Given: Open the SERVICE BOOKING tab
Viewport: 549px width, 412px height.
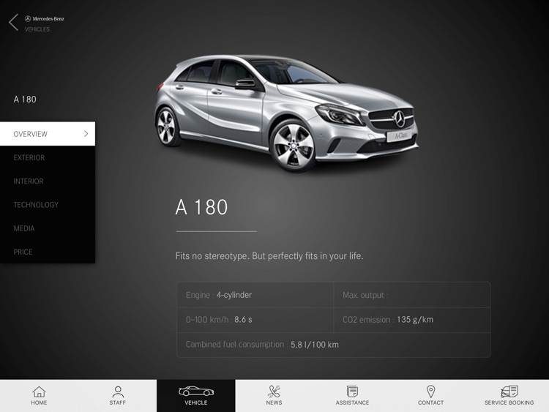Looking at the screenshot, I should click(x=509, y=396).
